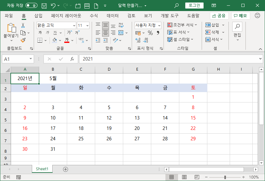Open the number format dropdown
Screen dimensions: 265x181
[x=159, y=26]
